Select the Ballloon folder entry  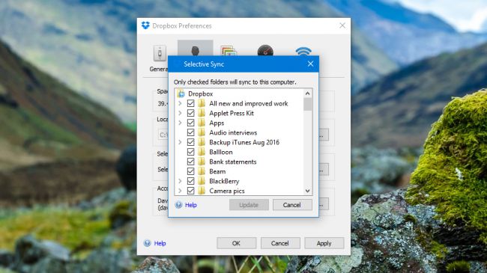pyautogui.click(x=221, y=152)
